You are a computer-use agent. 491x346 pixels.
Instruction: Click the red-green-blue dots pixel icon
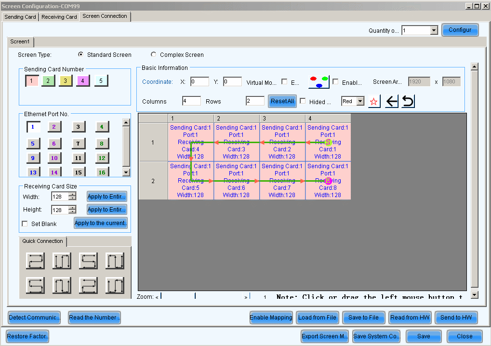318,82
